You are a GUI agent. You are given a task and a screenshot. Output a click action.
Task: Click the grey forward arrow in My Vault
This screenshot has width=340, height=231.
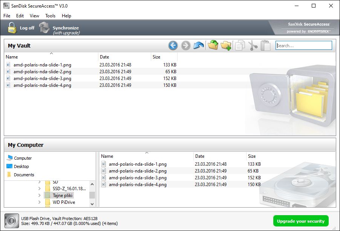point(185,46)
